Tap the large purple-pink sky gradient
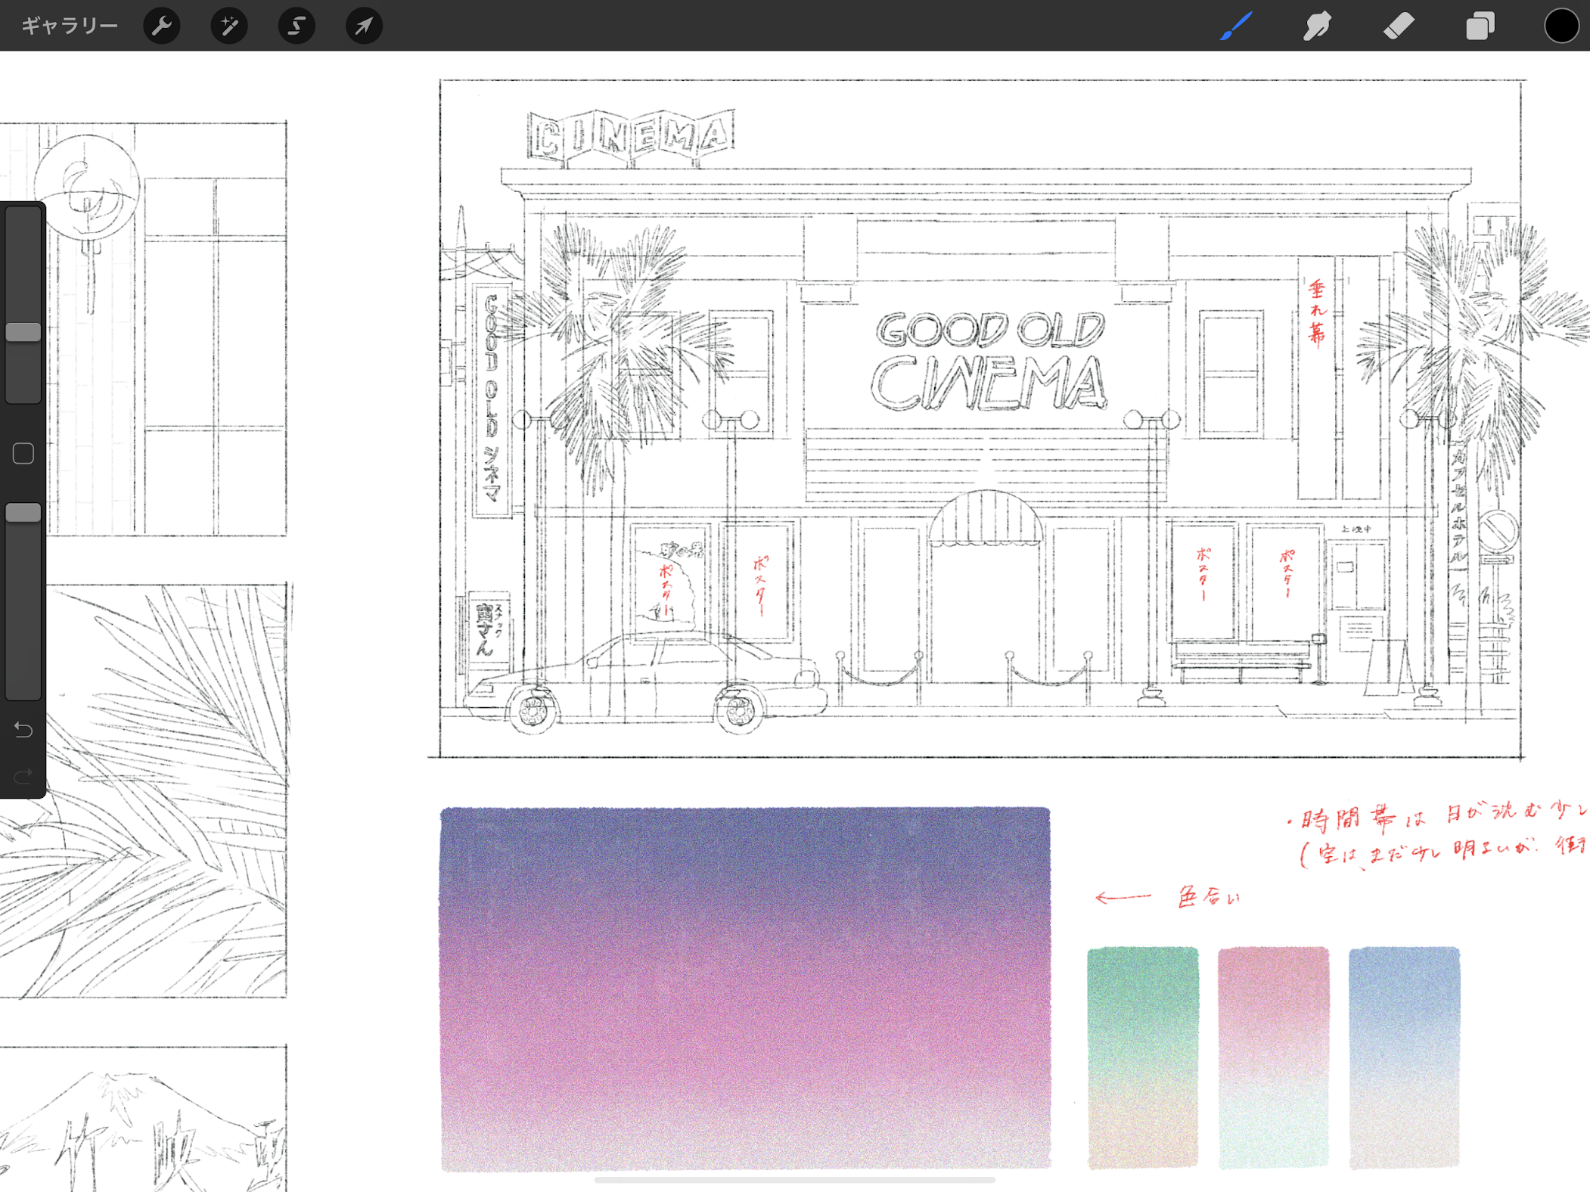1590x1192 pixels. (745, 989)
